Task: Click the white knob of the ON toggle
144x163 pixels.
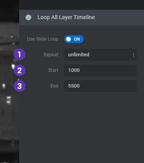Action: (68, 39)
